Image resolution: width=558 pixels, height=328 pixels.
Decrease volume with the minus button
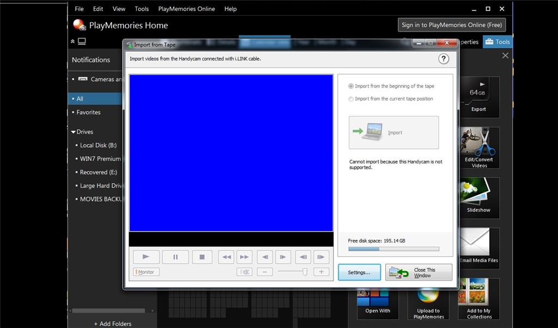pyautogui.click(x=265, y=272)
